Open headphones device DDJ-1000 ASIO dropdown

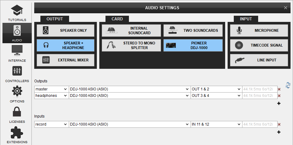pos(129,96)
